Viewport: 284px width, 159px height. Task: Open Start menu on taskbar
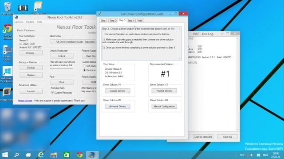click(5, 155)
